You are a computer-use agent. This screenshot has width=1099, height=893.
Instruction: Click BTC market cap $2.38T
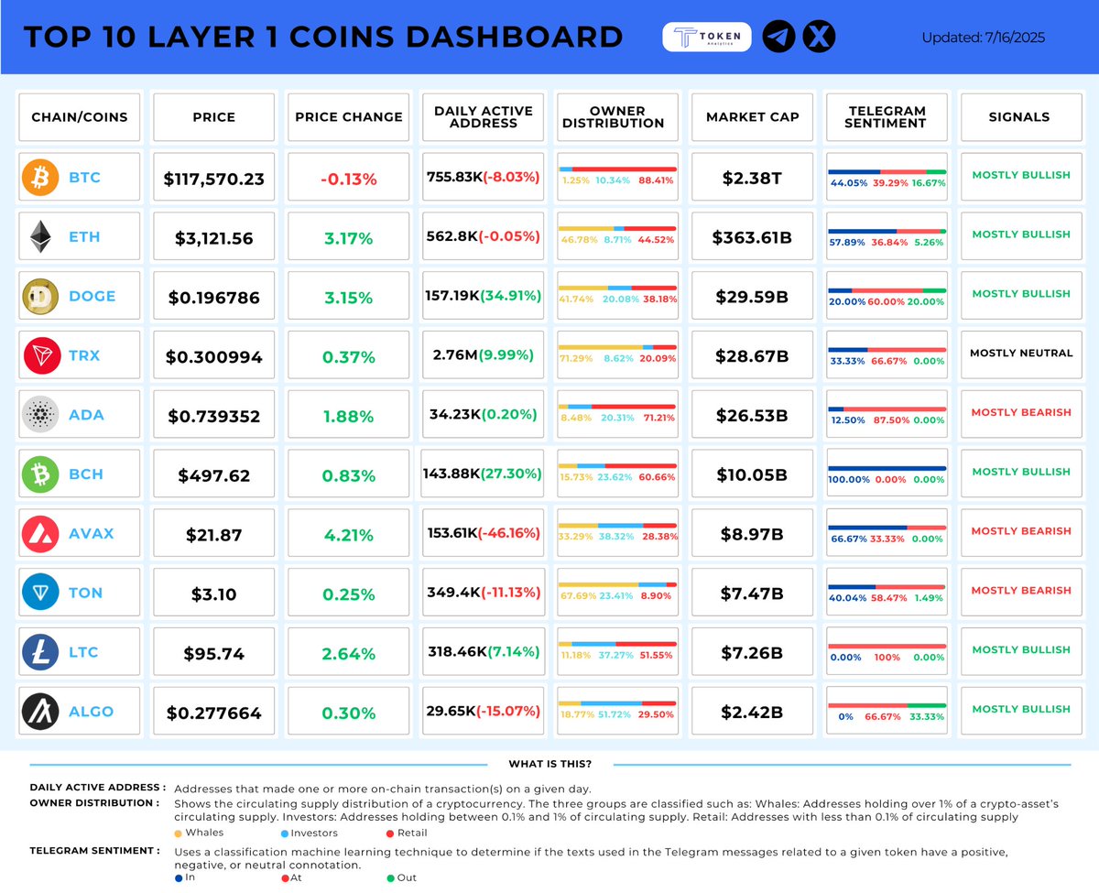752,180
